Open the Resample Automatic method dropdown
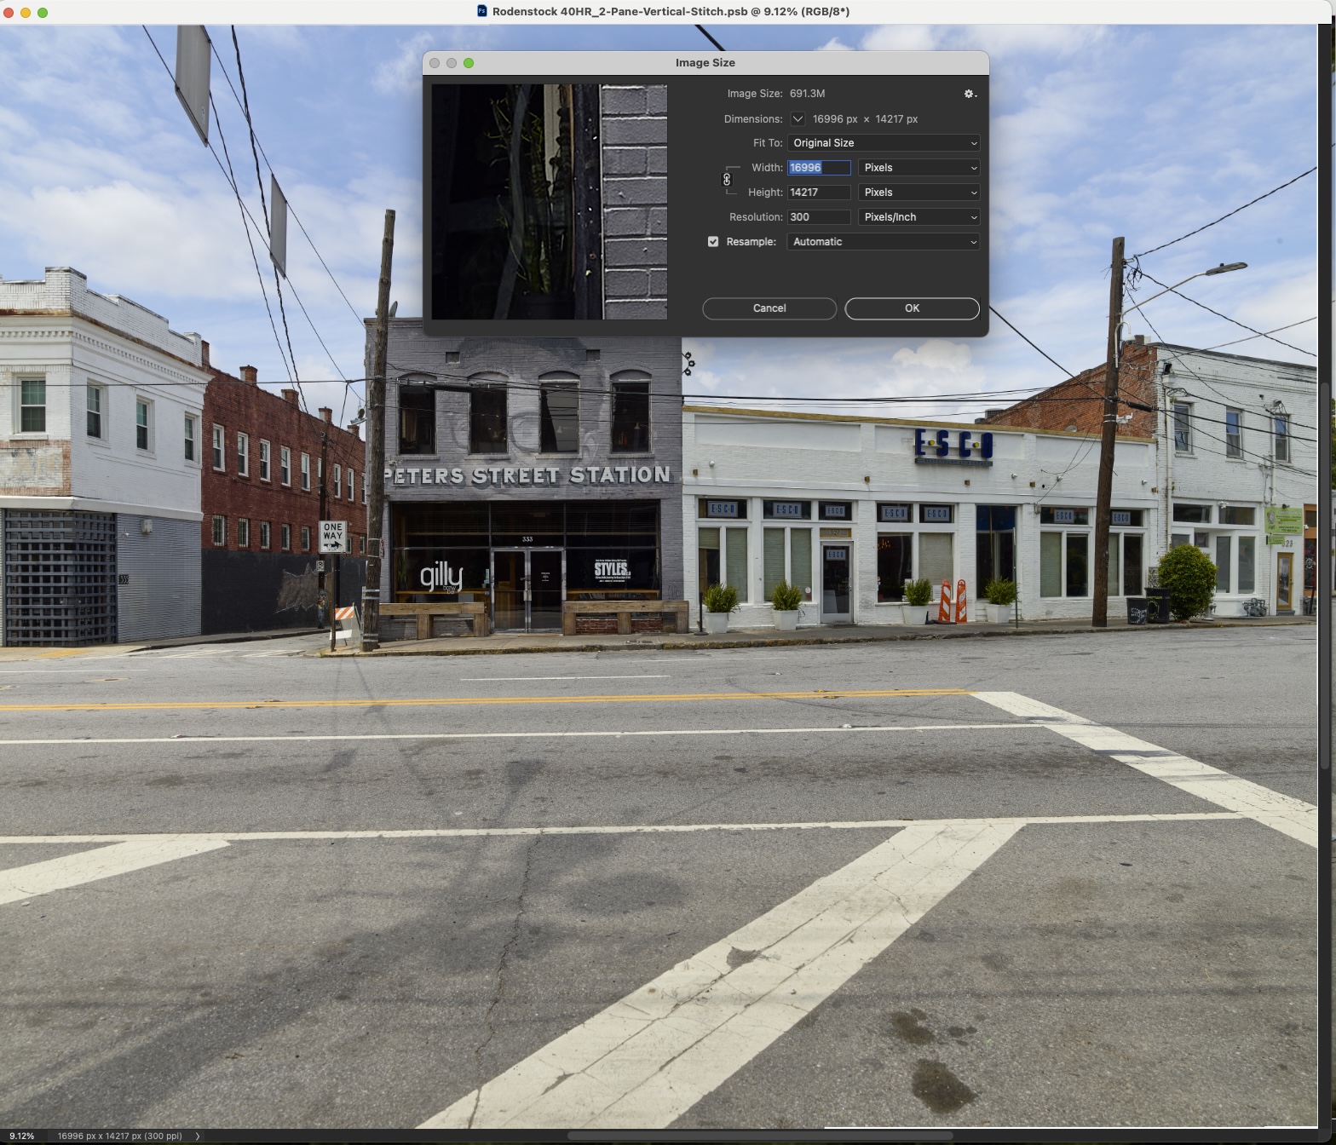 point(883,242)
